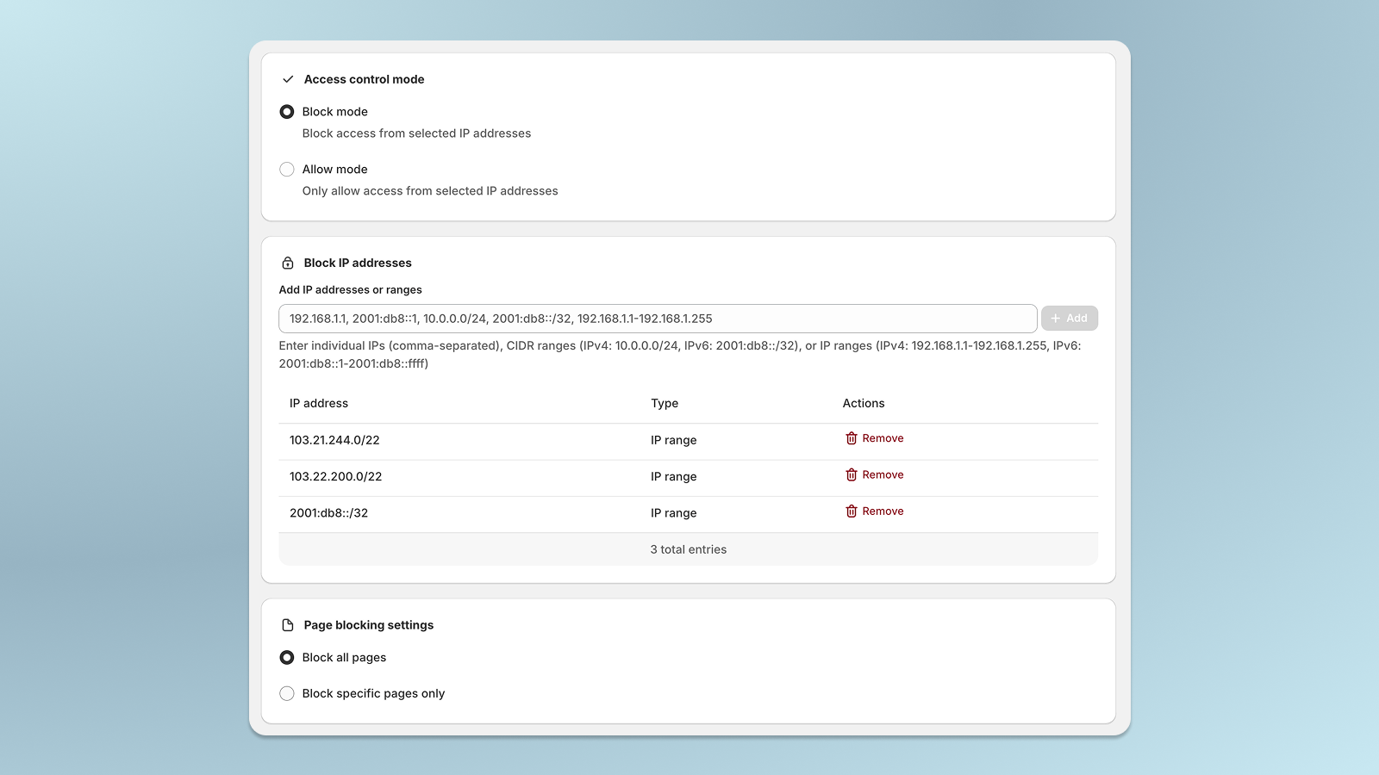Click IP range type for 2001:db8::/32
1379x775 pixels.
[674, 513]
